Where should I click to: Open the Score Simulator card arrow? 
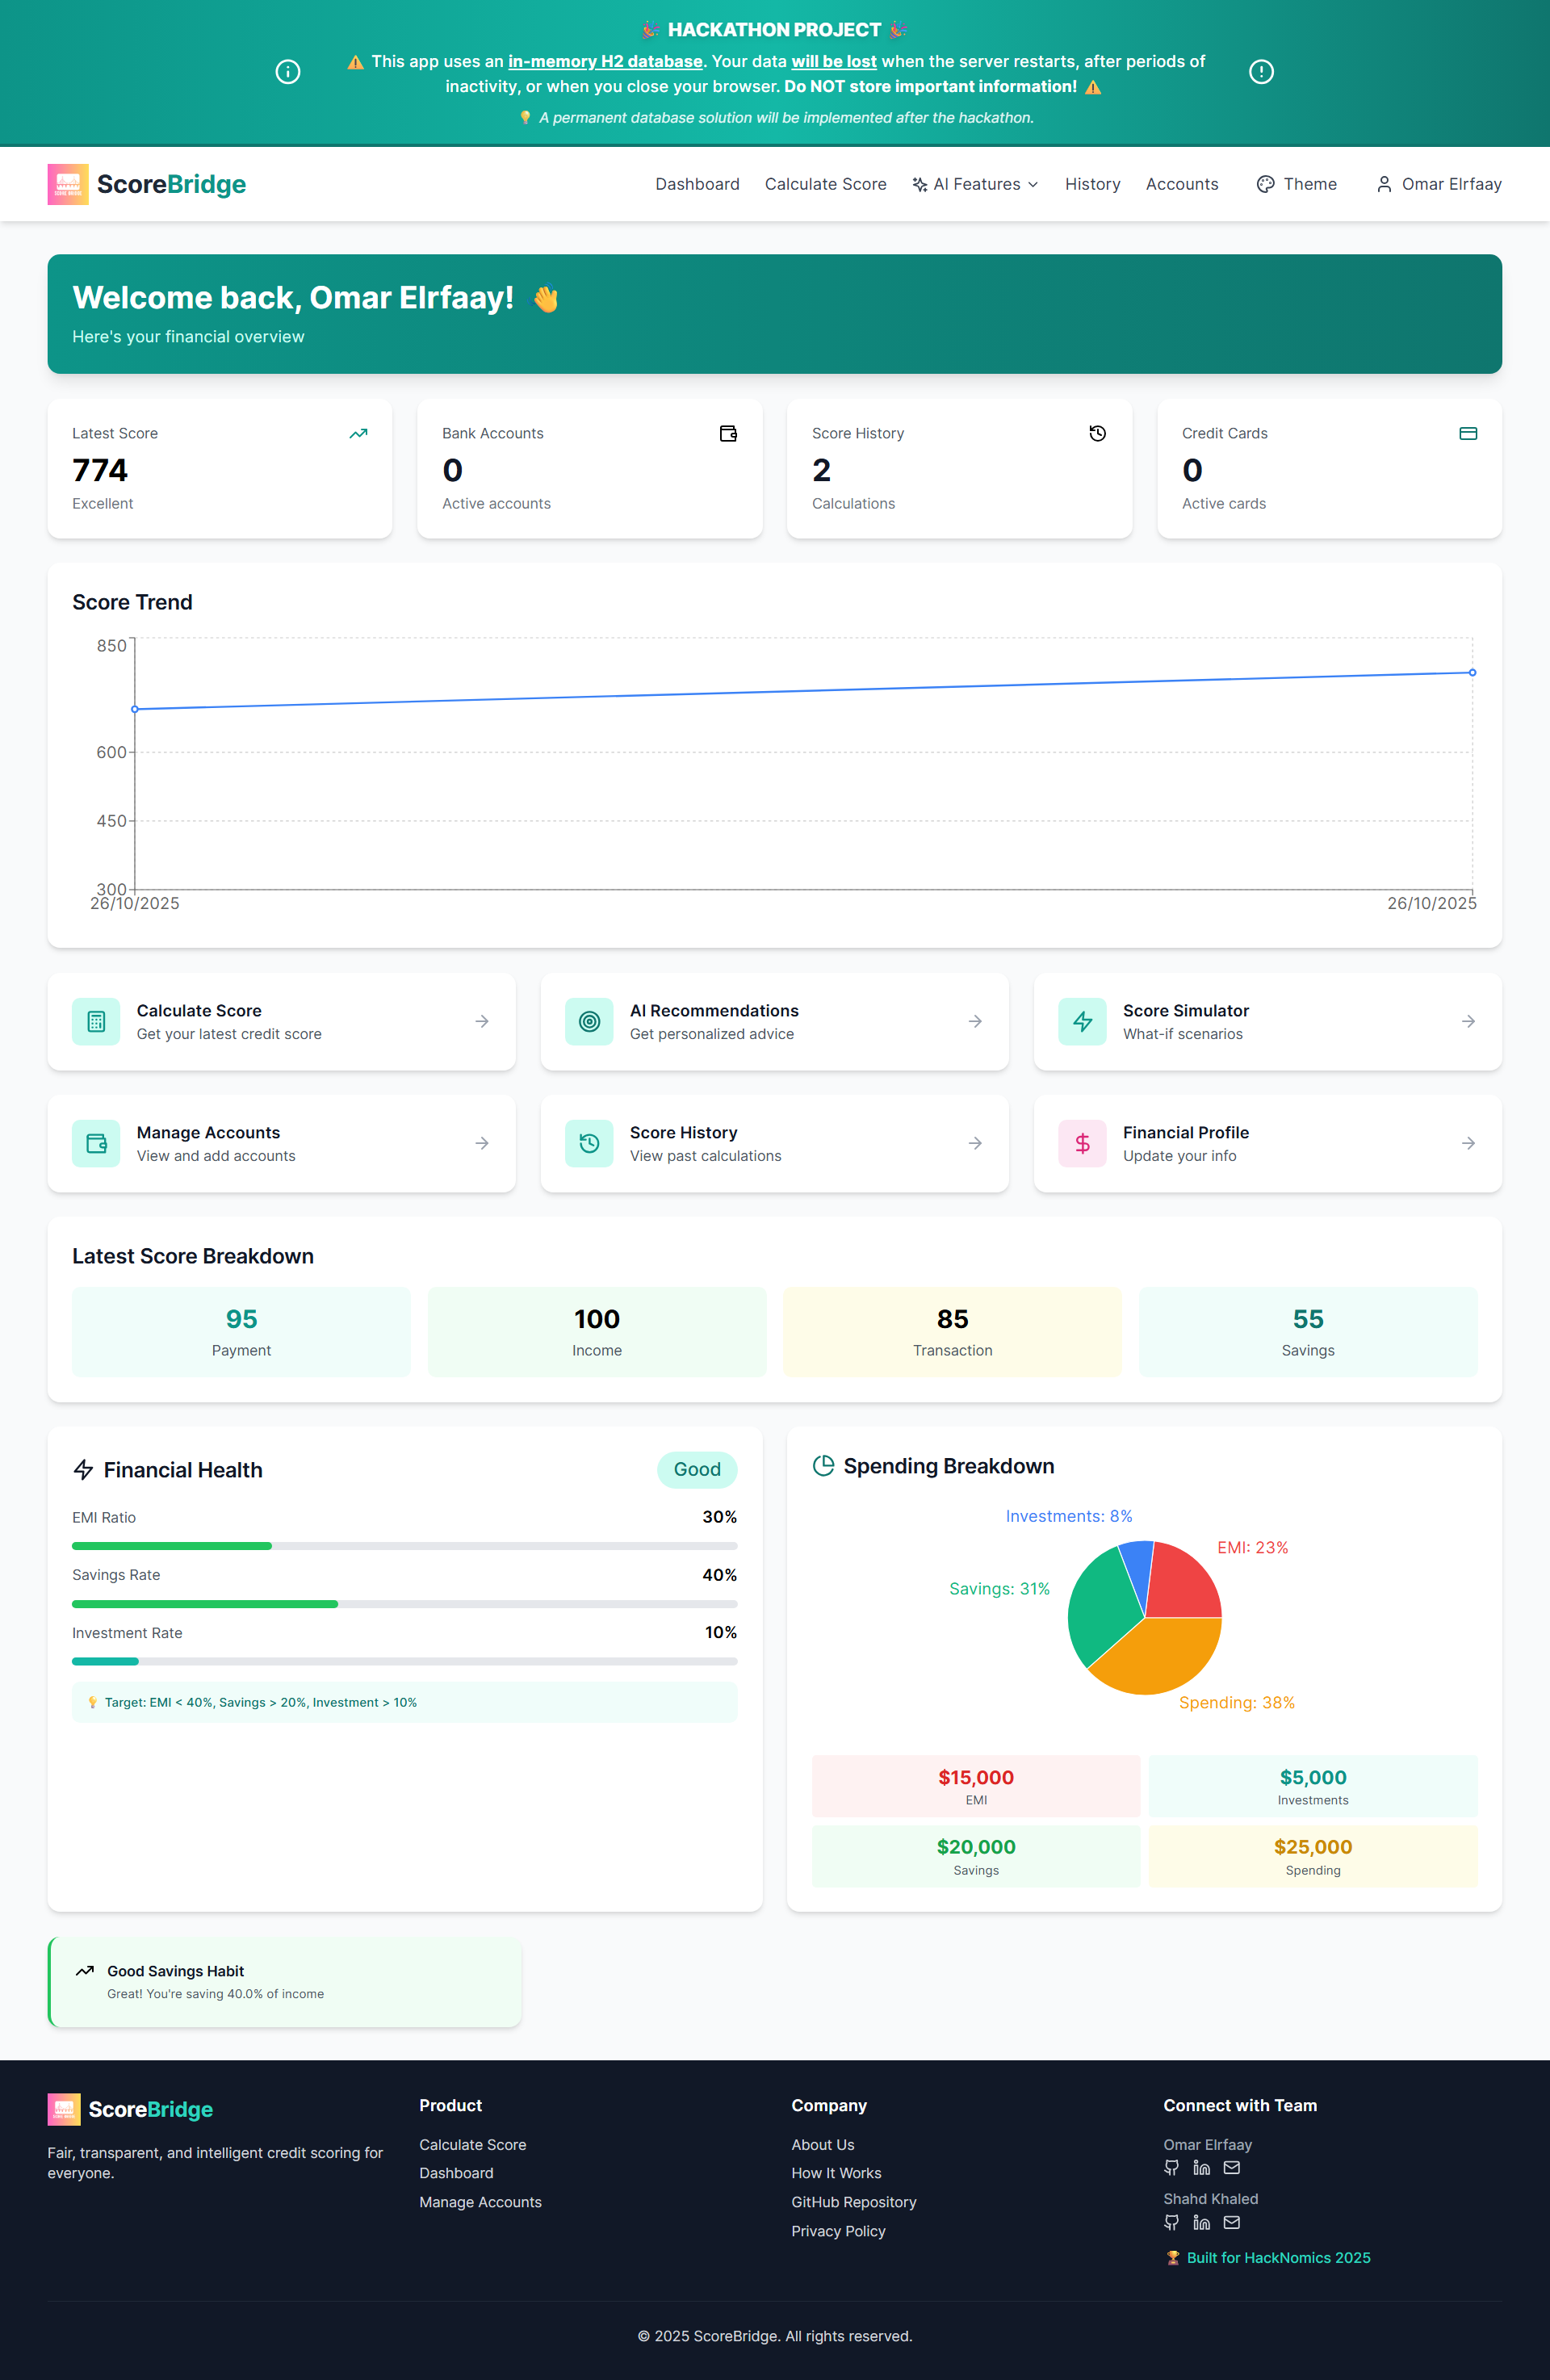click(1467, 1021)
